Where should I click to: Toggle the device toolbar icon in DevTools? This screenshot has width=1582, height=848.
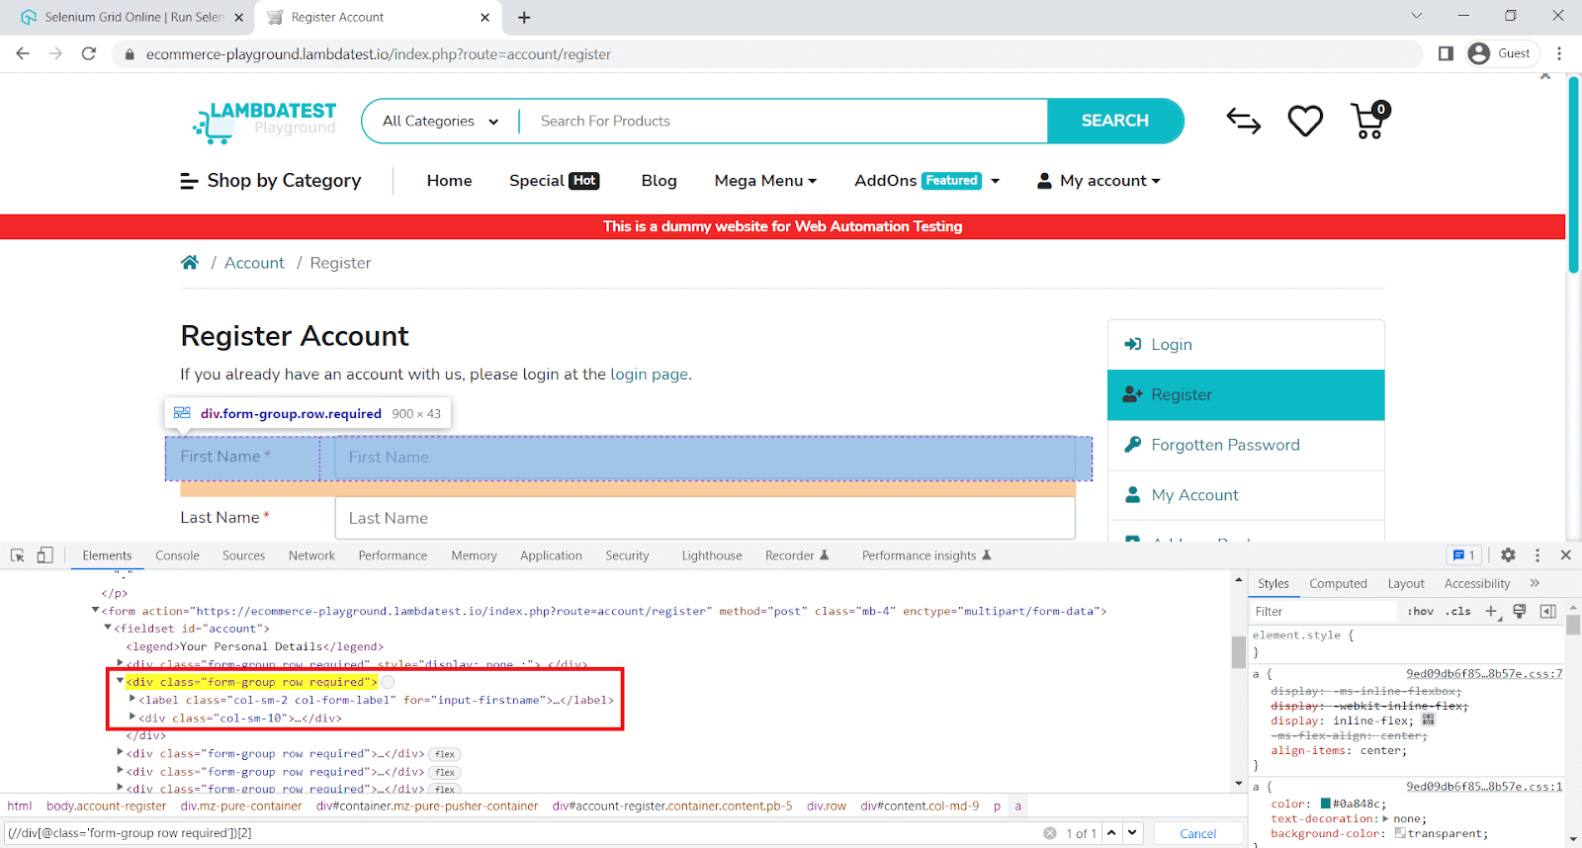pyautogui.click(x=44, y=555)
